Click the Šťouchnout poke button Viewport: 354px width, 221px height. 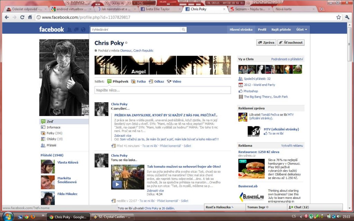[x=291, y=42]
